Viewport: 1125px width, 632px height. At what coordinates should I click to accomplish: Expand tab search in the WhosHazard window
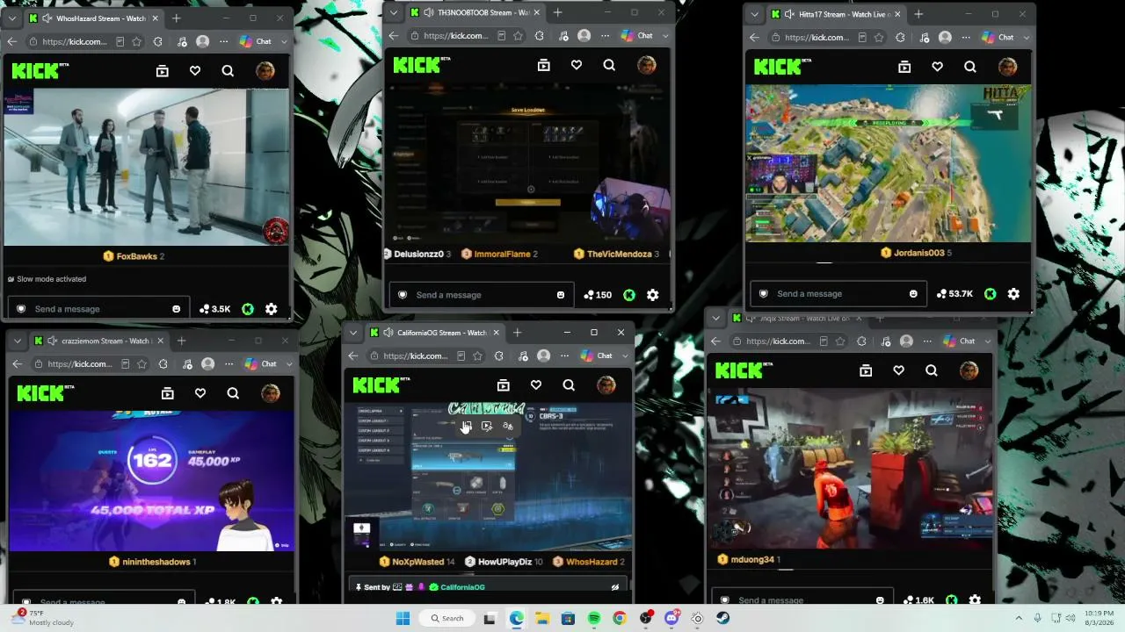point(12,18)
